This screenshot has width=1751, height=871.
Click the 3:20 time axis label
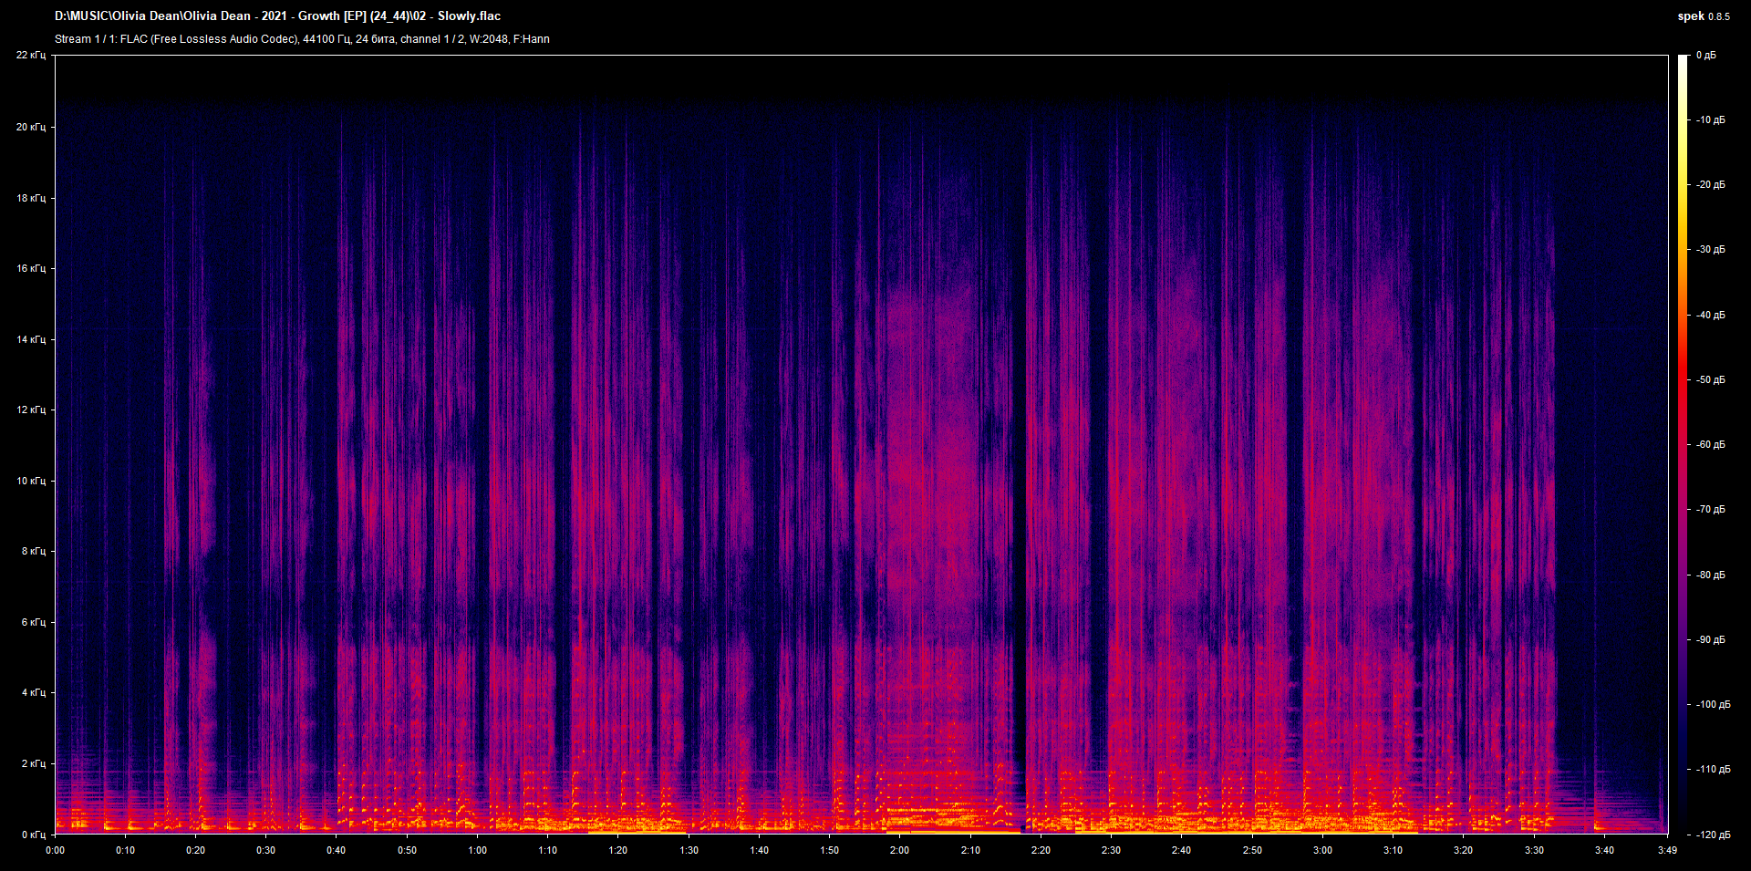click(x=1463, y=850)
